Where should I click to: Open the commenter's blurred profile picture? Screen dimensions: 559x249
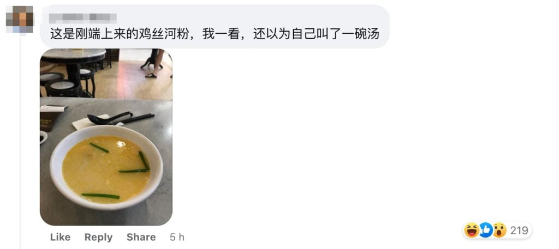pos(20,19)
